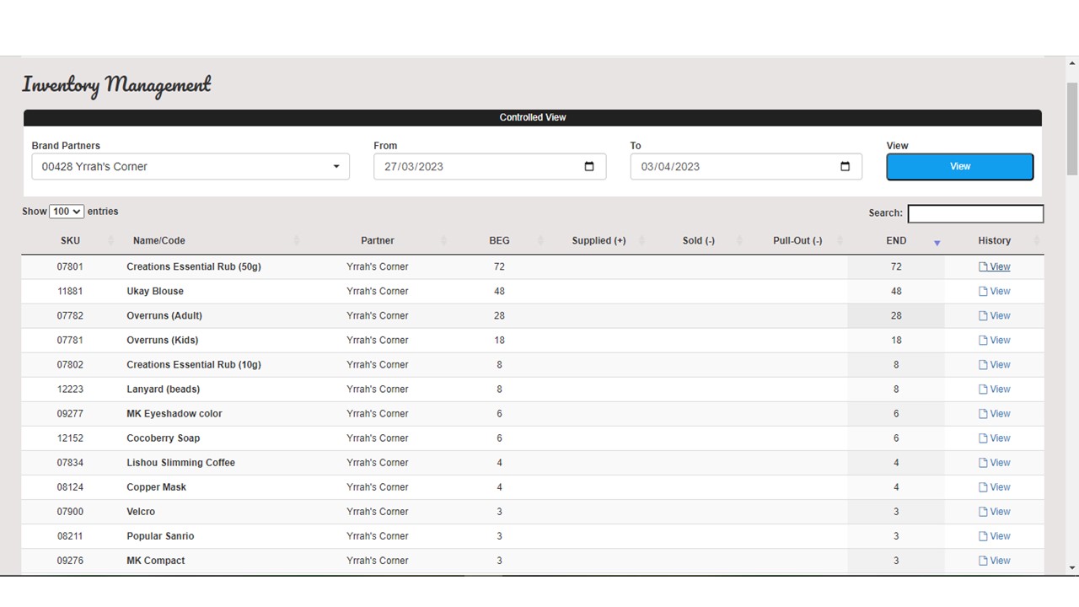
Task: Sort table by Pull-Out (-) header
Action: 797,241
